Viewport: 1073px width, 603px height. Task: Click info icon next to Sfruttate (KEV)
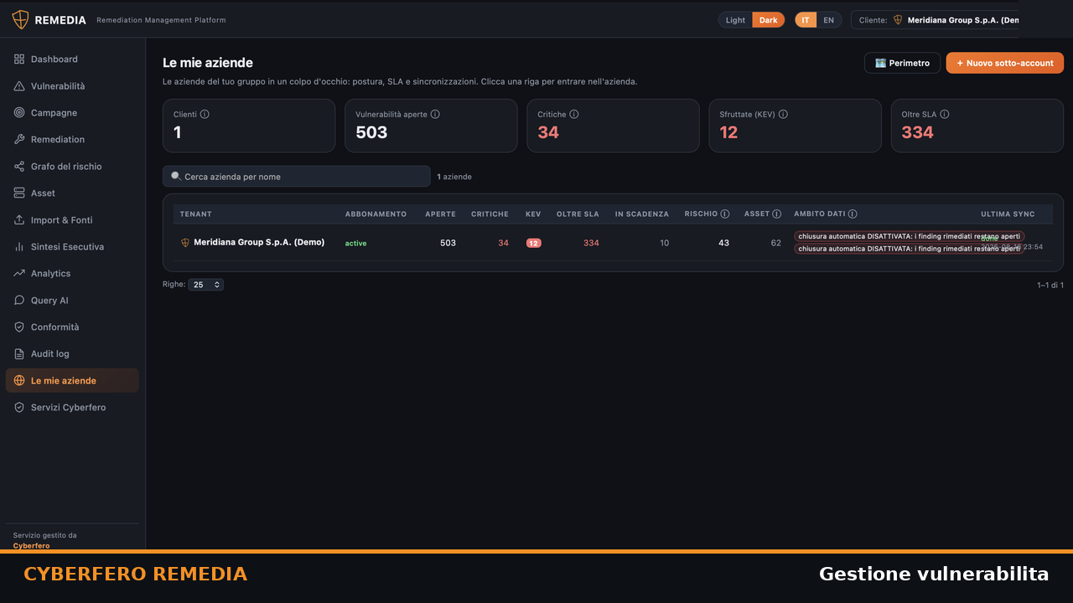point(783,115)
